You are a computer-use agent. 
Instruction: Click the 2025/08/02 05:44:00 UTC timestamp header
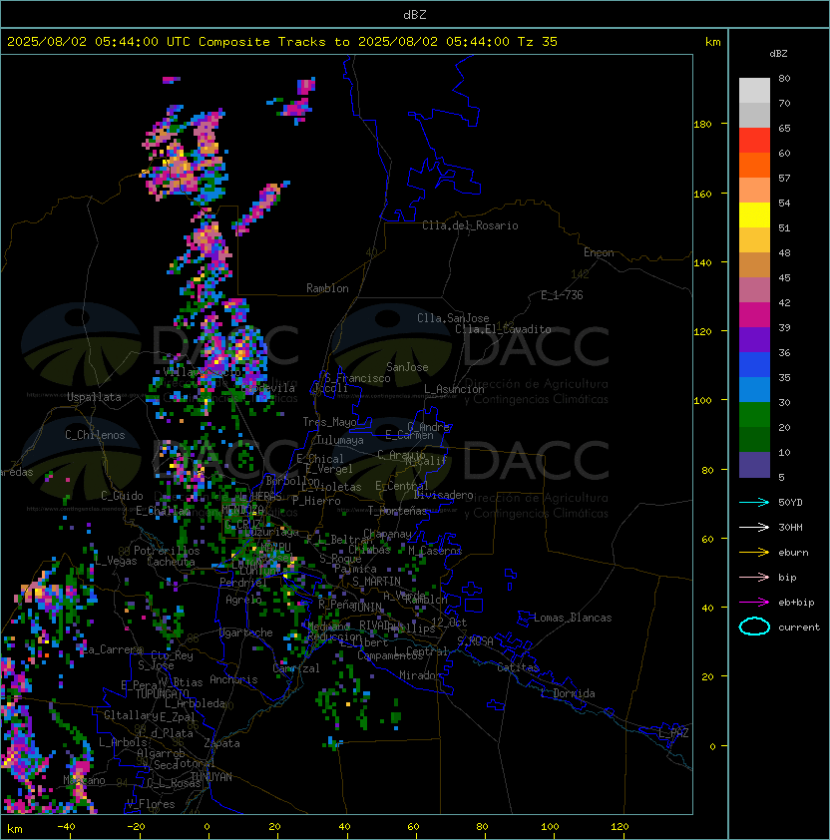coord(98,42)
